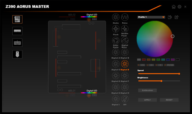Select the left lower motherboard LED zone
Screen dimensions: 192x114
56,68
